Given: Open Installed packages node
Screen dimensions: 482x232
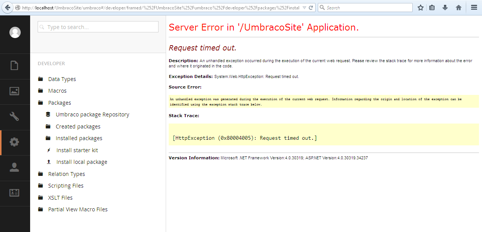Looking at the screenshot, I should click(79, 138).
